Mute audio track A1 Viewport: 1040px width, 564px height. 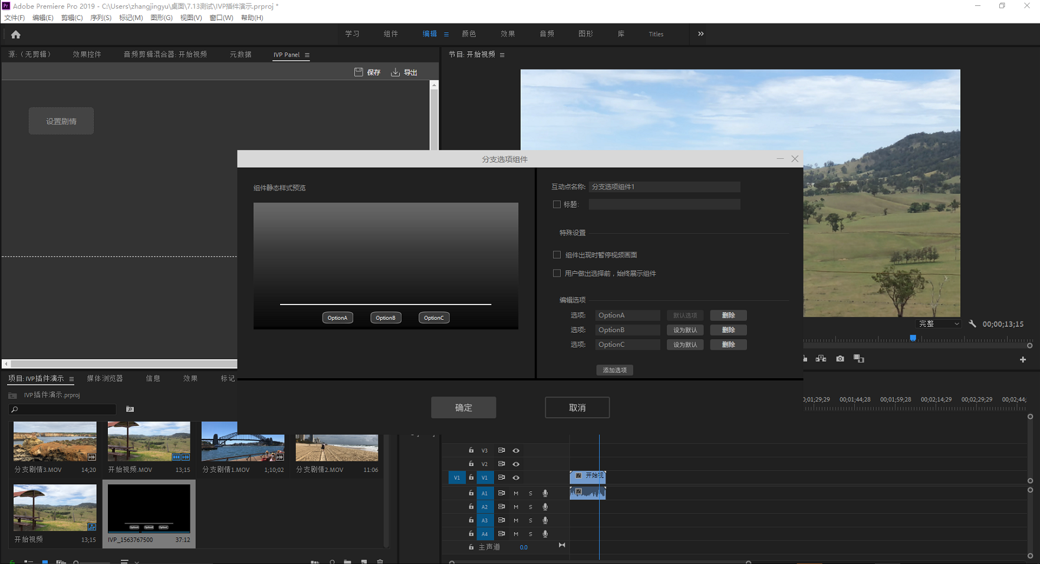pos(516,493)
